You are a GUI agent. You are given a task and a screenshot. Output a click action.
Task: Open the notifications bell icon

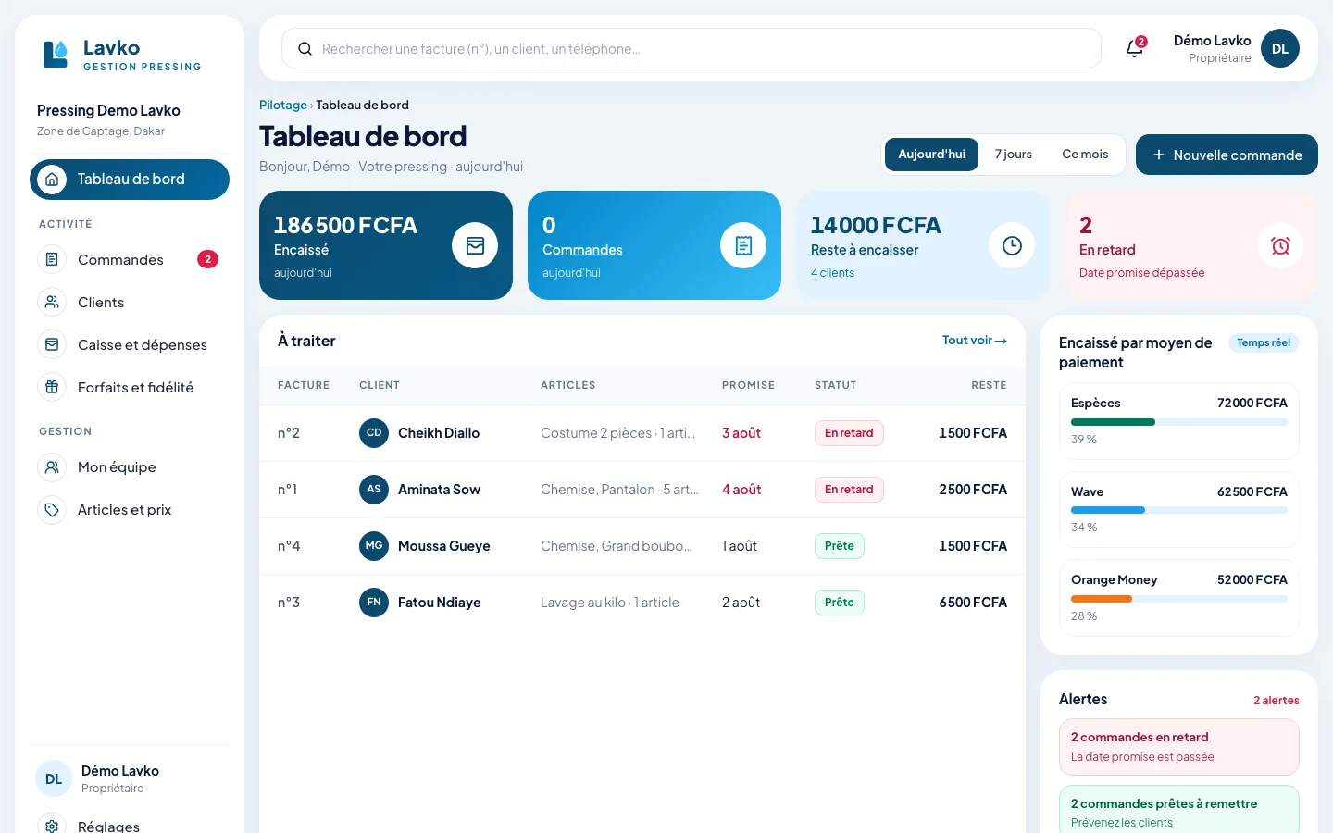pos(1135,48)
